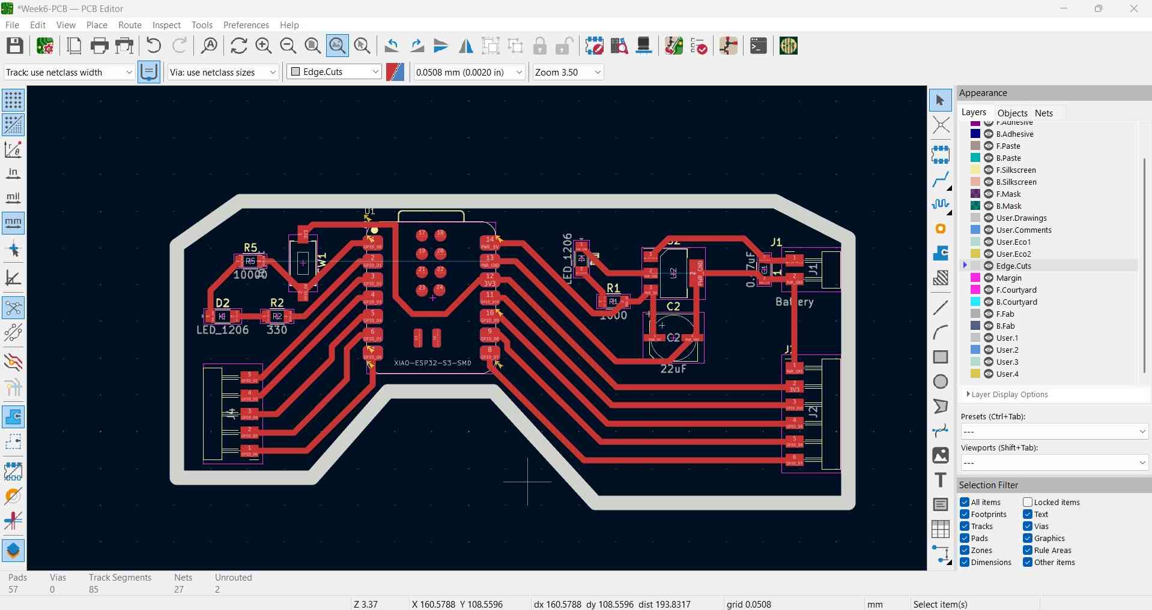Click the F.Silkscreen color swatch
1152x610 pixels.
[x=974, y=170]
